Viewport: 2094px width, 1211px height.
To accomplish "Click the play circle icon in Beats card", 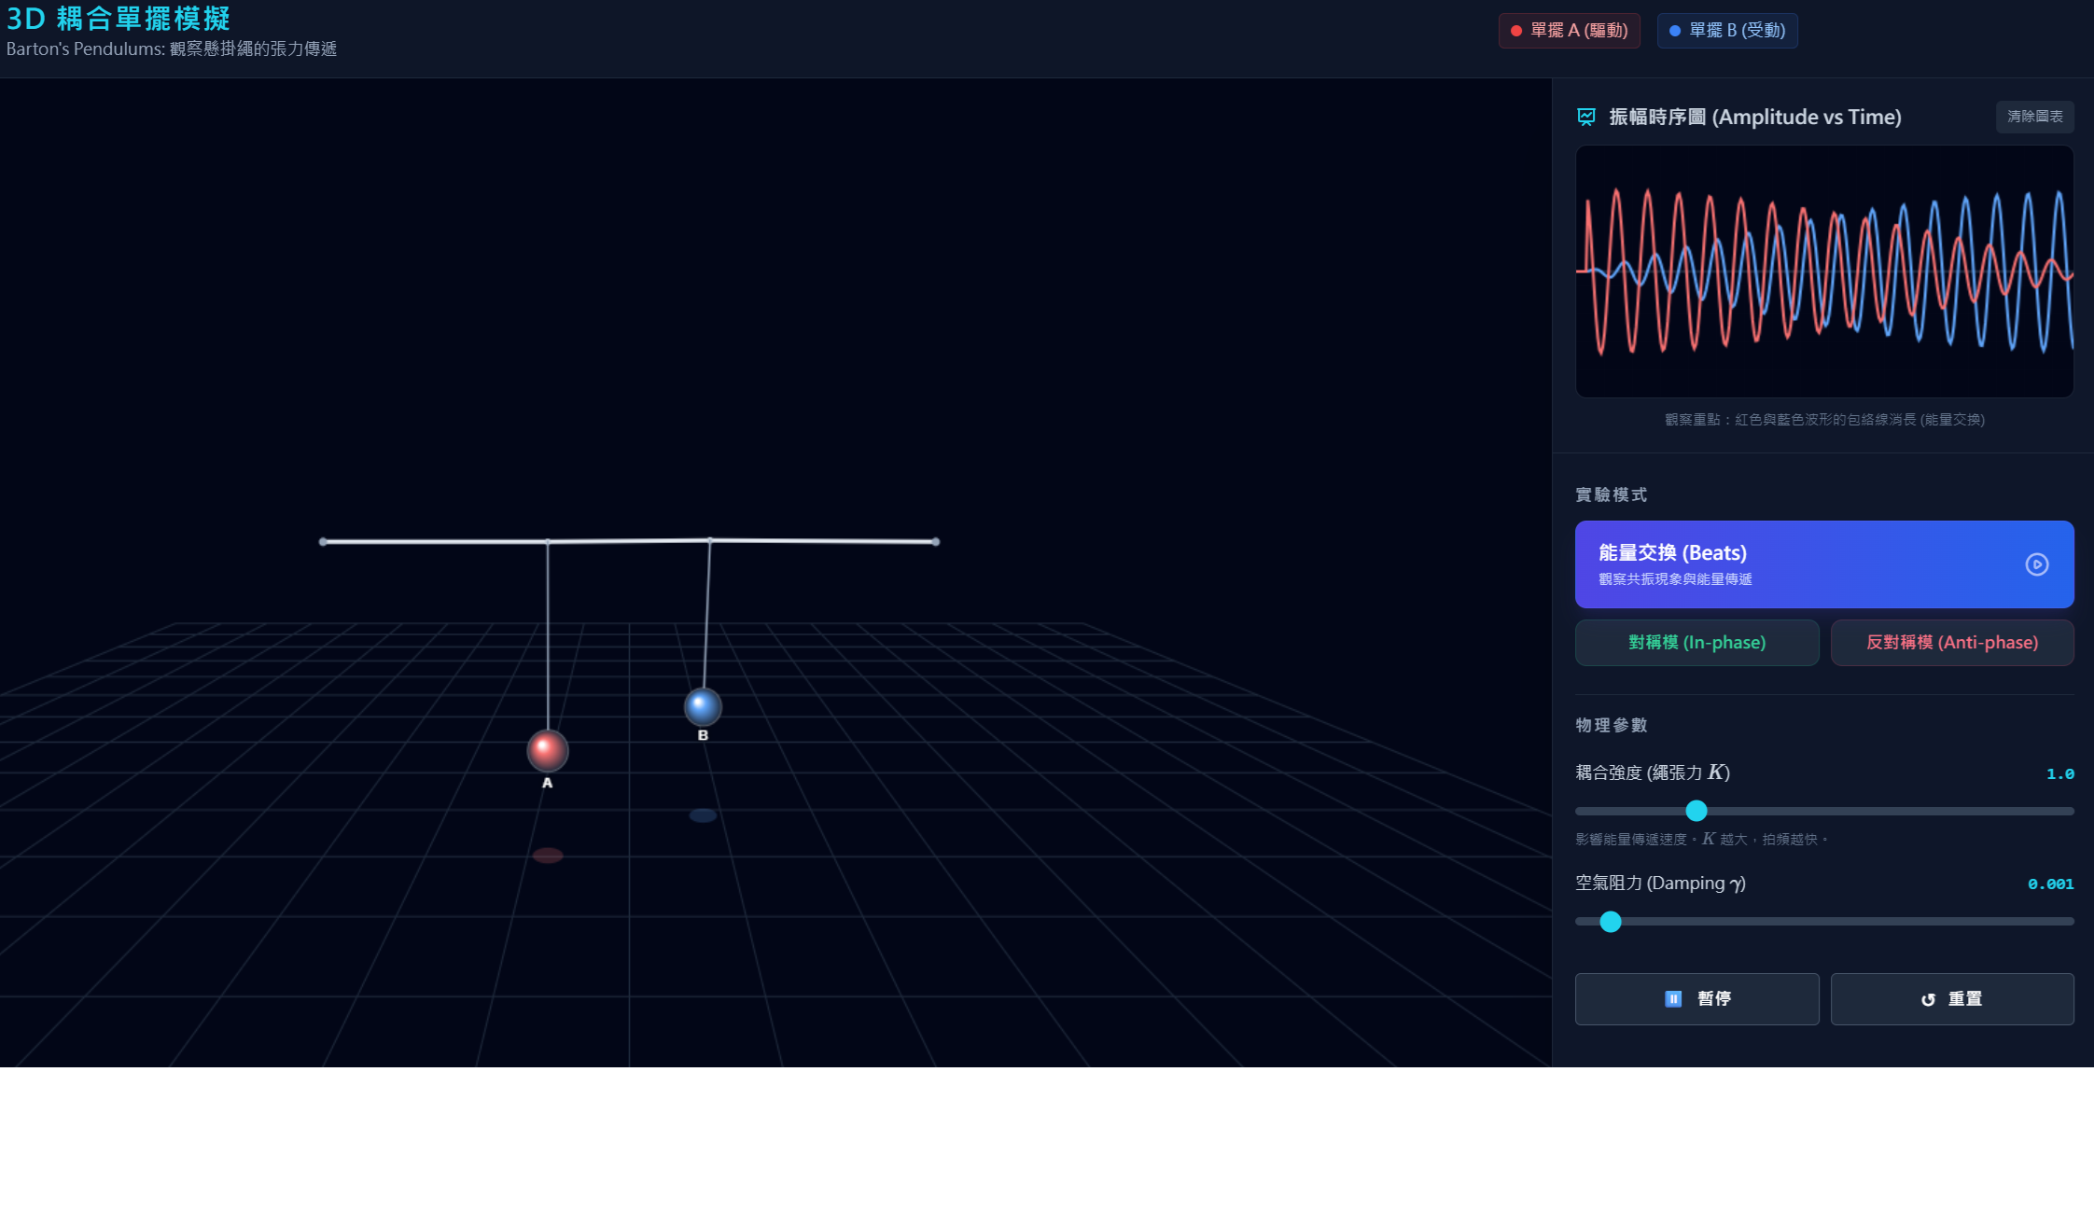I will (2036, 564).
